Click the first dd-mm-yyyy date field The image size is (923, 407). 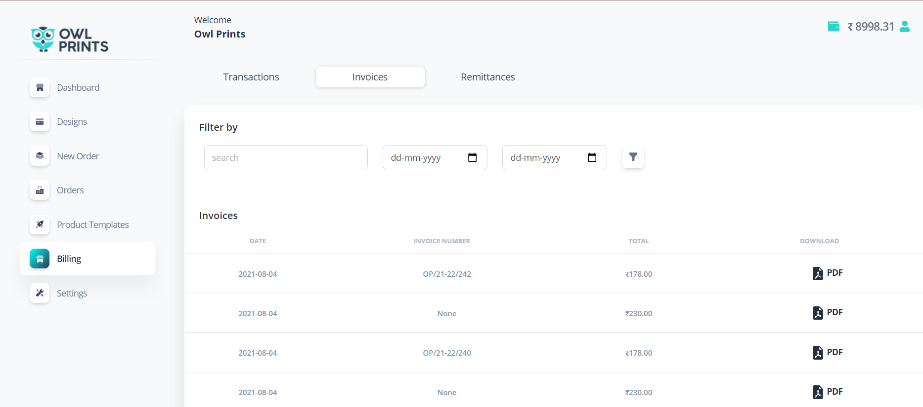tap(435, 157)
